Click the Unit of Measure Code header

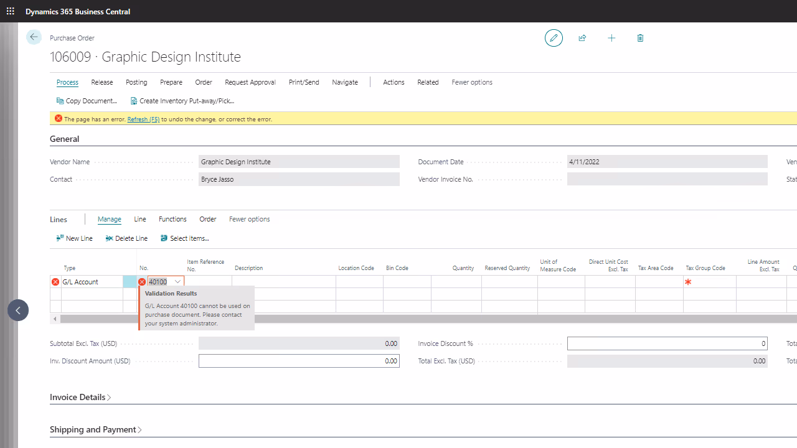pyautogui.click(x=558, y=266)
